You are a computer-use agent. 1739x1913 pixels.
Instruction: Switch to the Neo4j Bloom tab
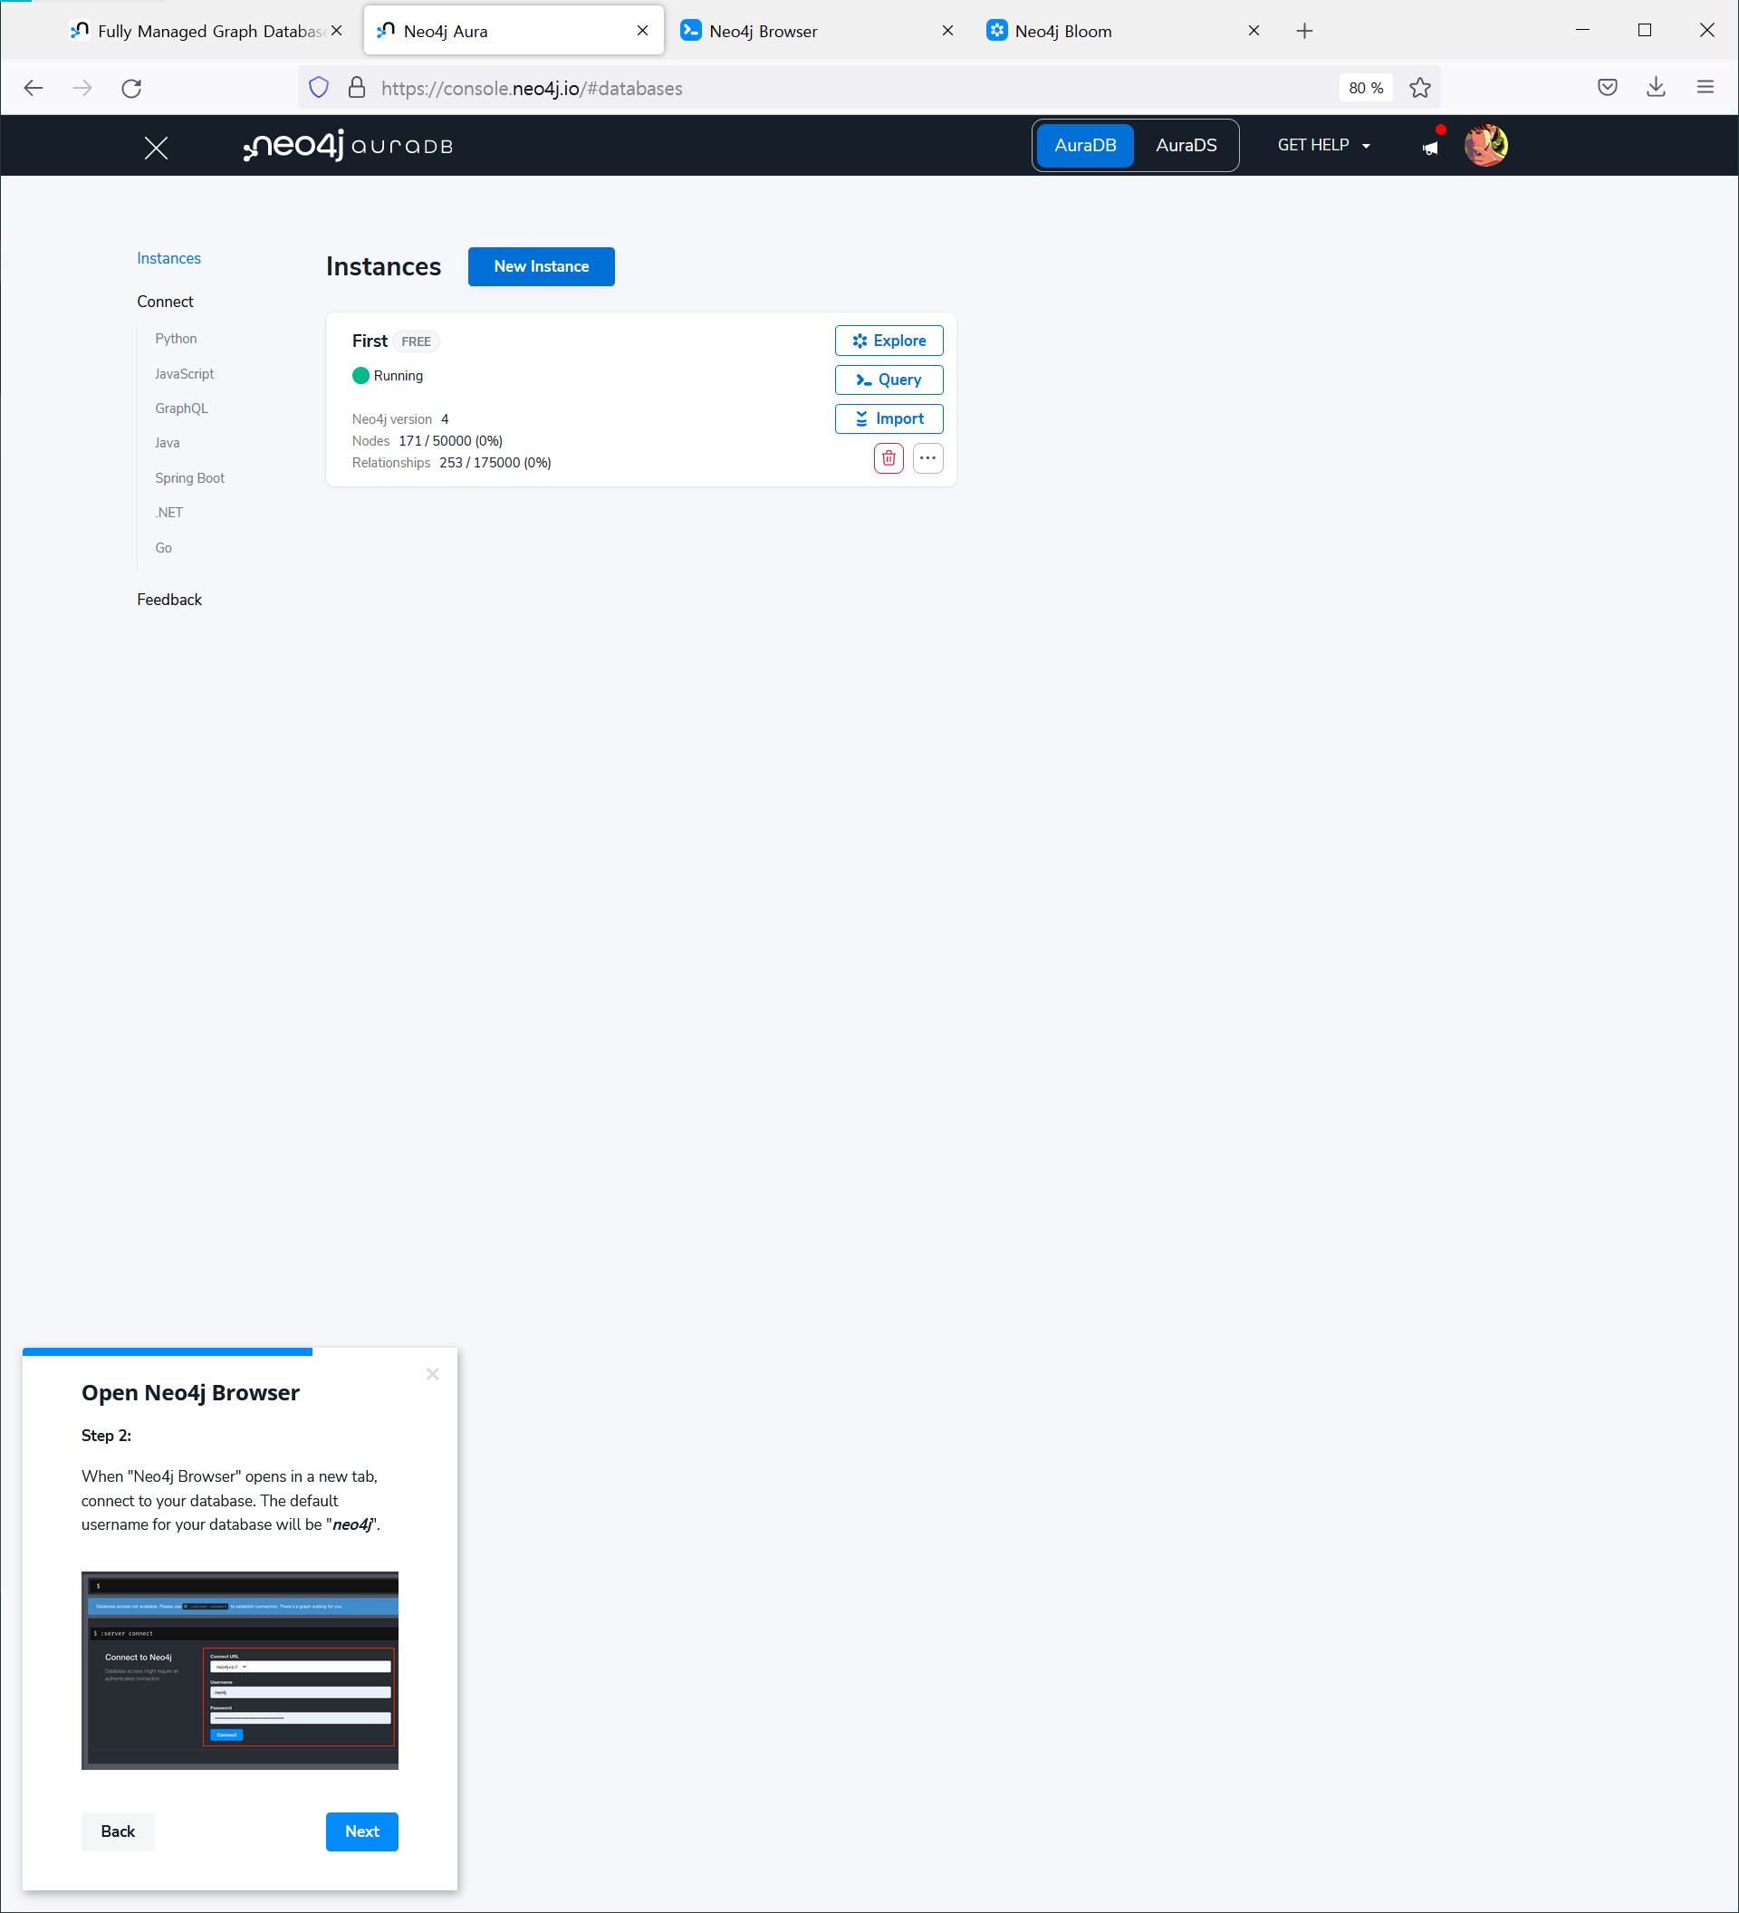coord(1062,32)
